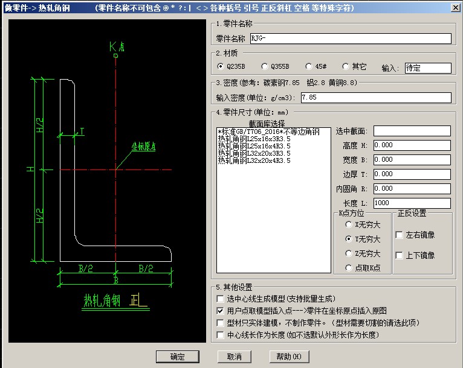Select the 其它 material radio button
Viewport: 463px width, 368px height.
click(346, 67)
